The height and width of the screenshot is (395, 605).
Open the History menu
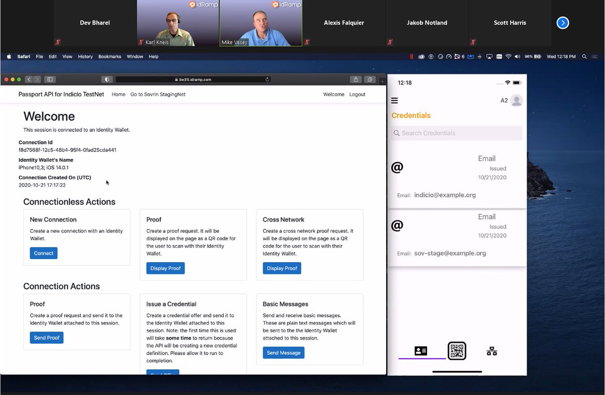[85, 56]
